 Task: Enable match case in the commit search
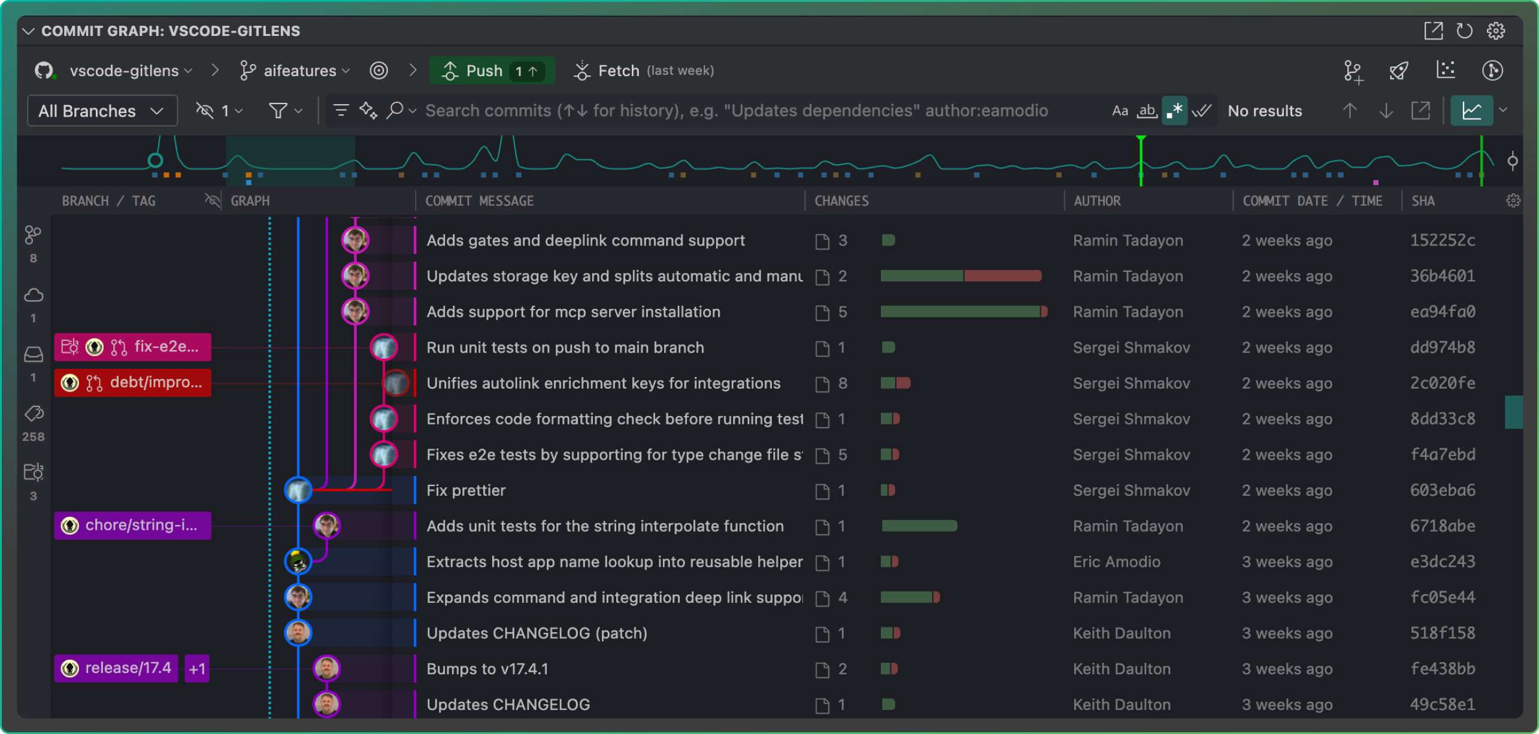pyautogui.click(x=1120, y=110)
